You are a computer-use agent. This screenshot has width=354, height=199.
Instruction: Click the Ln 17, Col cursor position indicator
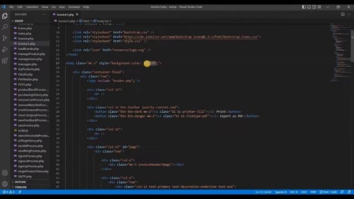(263, 192)
